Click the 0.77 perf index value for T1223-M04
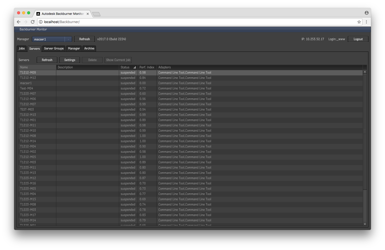The image size is (385, 250). (142, 194)
